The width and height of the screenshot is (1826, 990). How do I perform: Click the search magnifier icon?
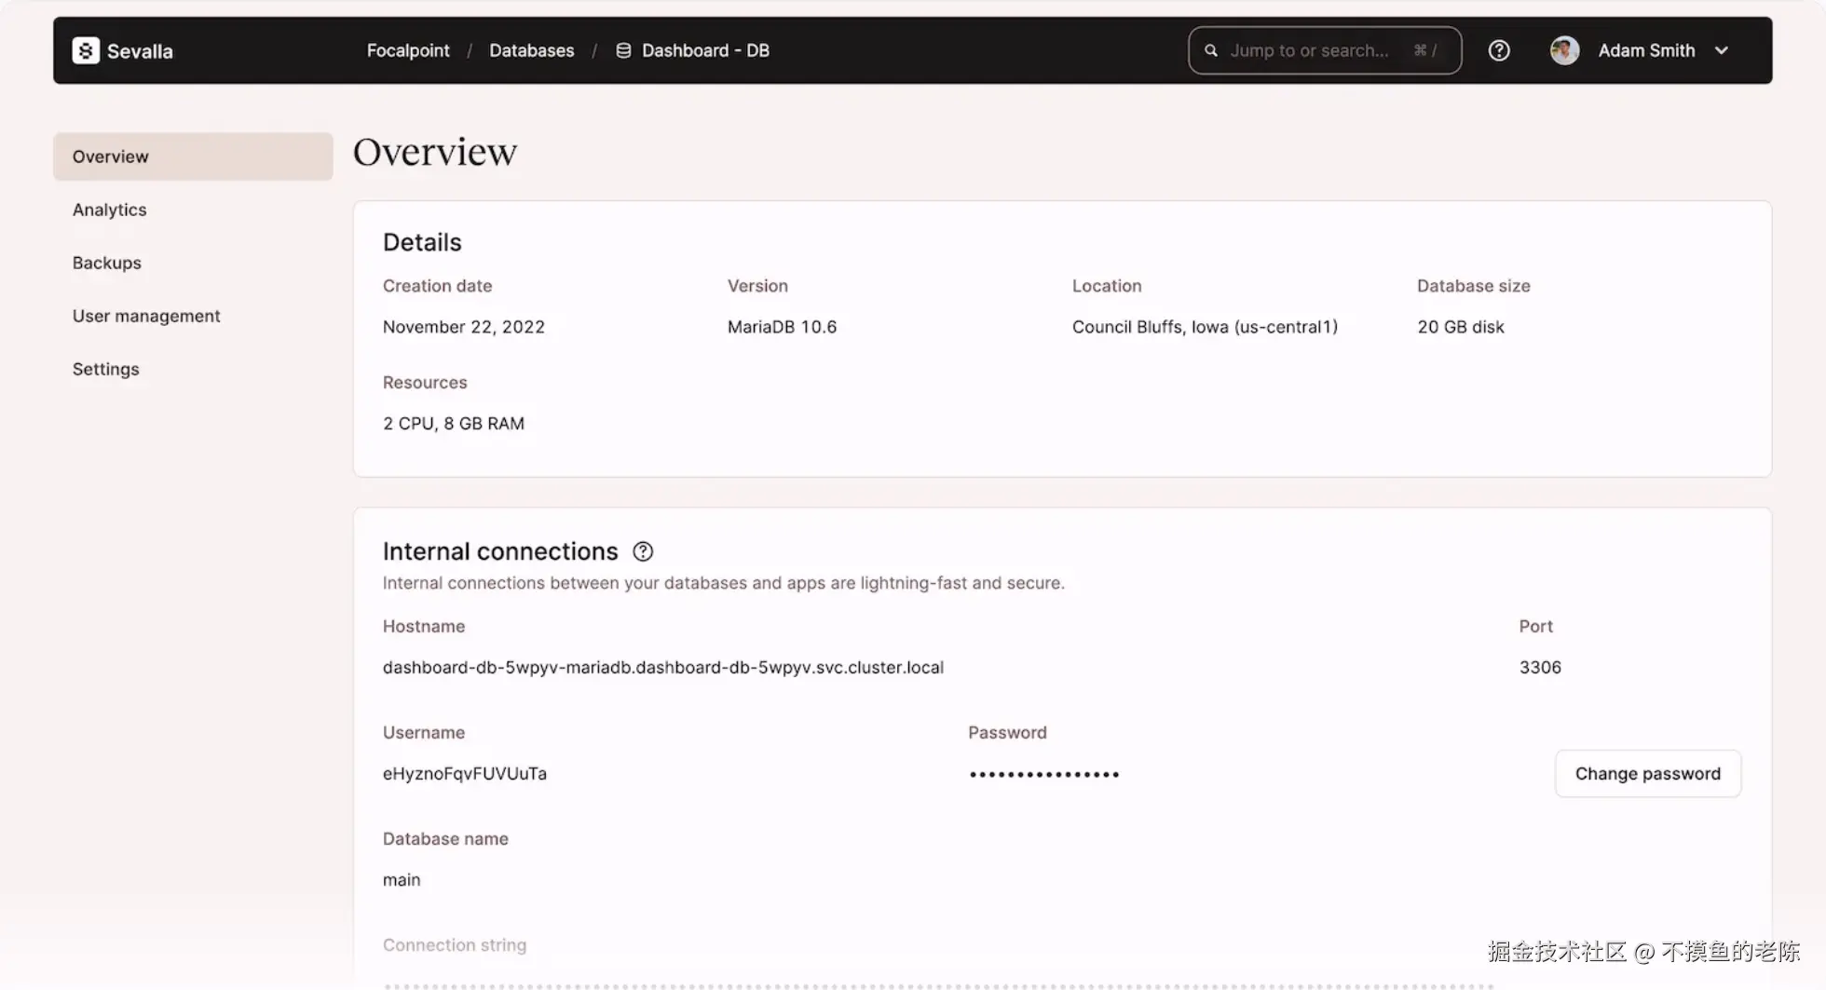tap(1211, 50)
